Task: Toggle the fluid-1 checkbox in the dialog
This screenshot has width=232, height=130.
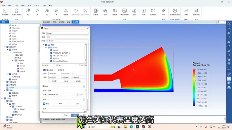Action: coord(49,48)
